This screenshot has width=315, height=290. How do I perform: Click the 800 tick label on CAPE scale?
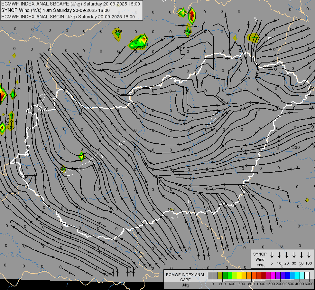(251, 284)
